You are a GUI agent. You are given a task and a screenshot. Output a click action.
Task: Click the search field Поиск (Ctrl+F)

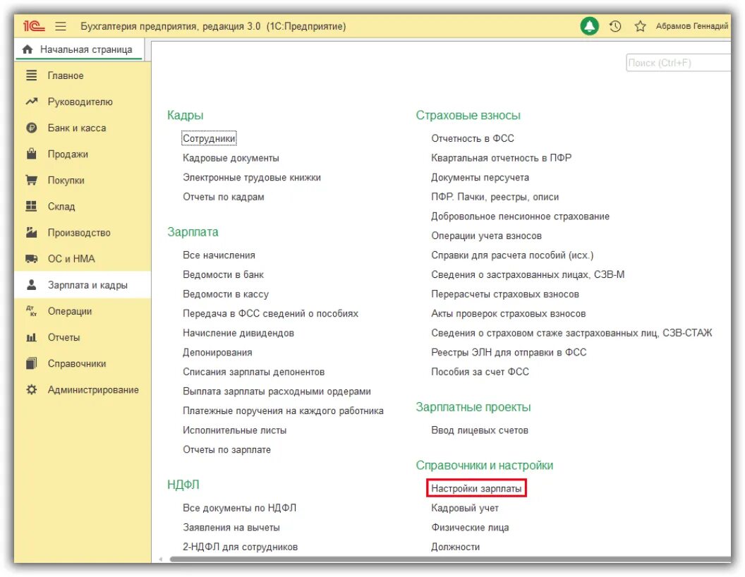click(x=678, y=63)
